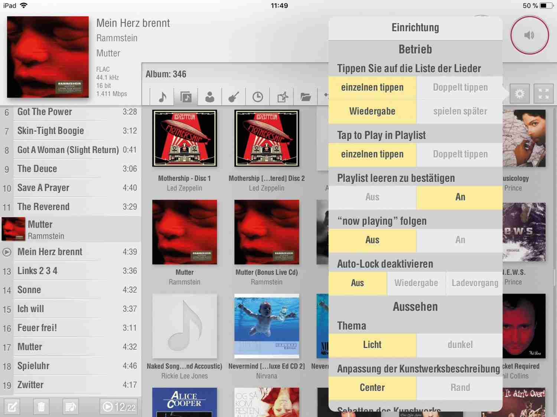Open the favorites star icon
The height and width of the screenshot is (417, 557).
(282, 97)
